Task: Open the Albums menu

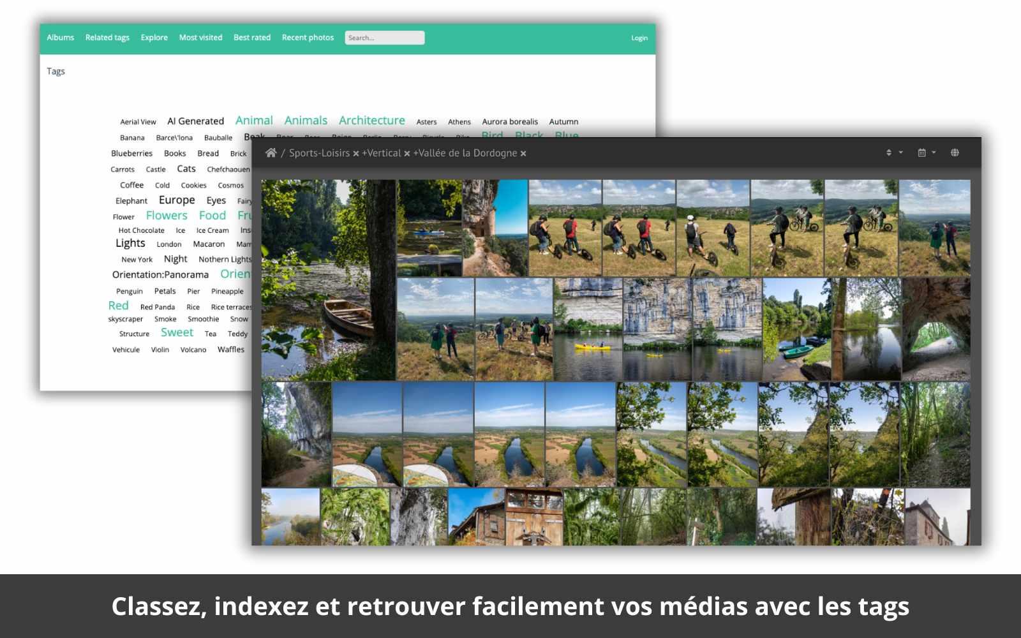Action: pos(60,38)
